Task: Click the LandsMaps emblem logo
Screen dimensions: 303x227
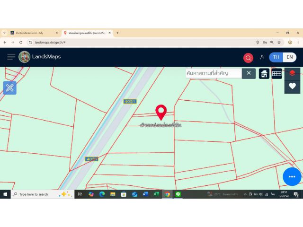Action: click(x=24, y=57)
